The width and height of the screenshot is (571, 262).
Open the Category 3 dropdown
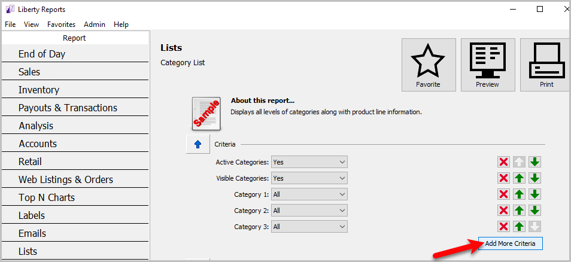pos(309,226)
